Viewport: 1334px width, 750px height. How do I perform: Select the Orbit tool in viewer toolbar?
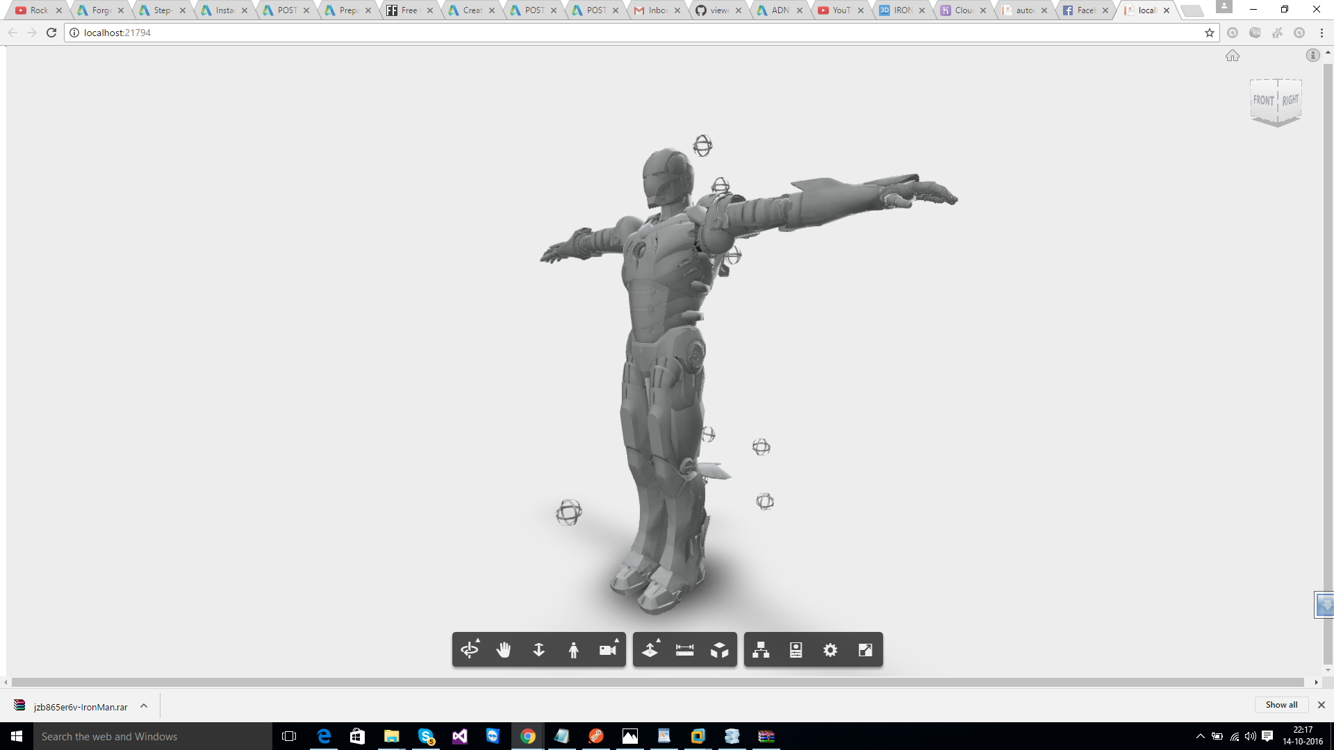470,650
